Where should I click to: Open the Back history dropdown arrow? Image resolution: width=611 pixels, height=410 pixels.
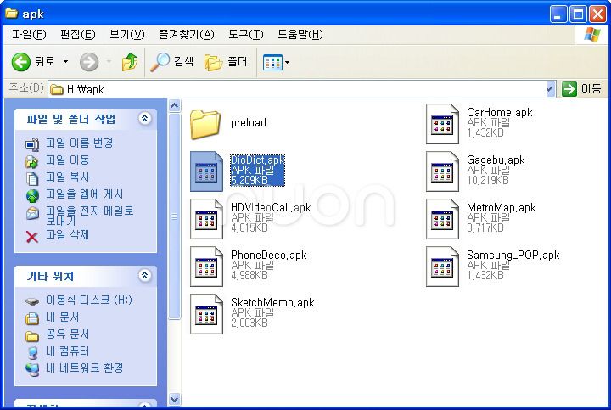65,62
